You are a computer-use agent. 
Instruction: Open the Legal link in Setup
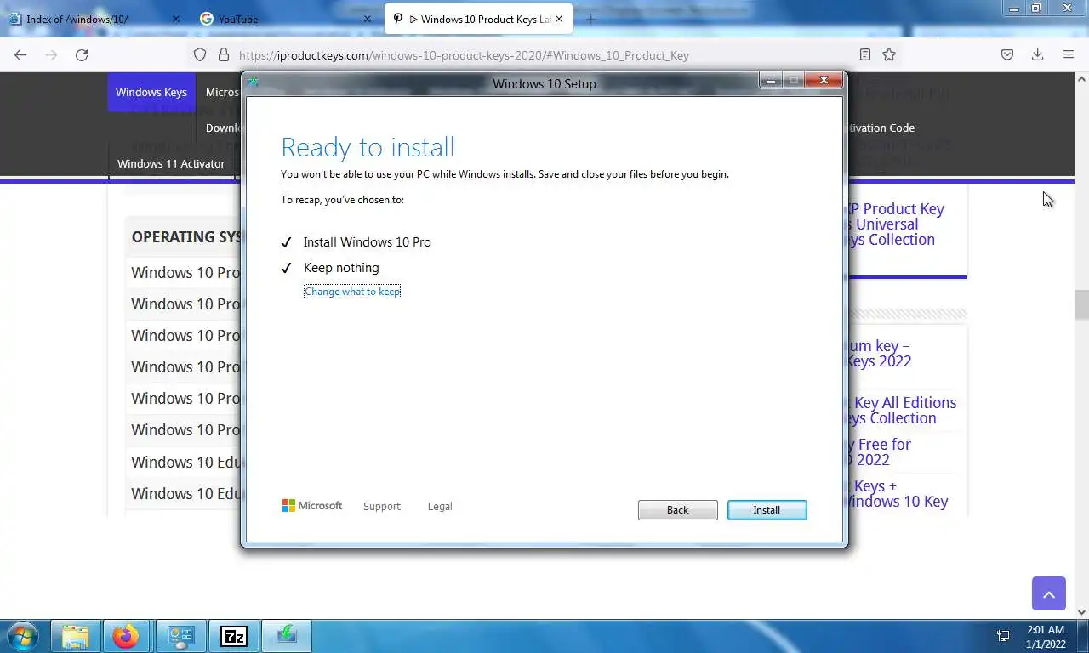tap(440, 506)
